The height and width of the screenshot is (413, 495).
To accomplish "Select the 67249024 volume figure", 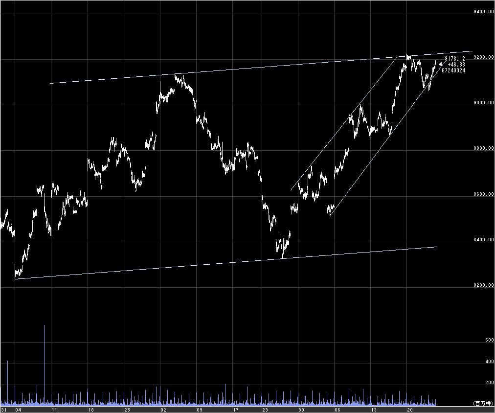I will click(x=453, y=70).
